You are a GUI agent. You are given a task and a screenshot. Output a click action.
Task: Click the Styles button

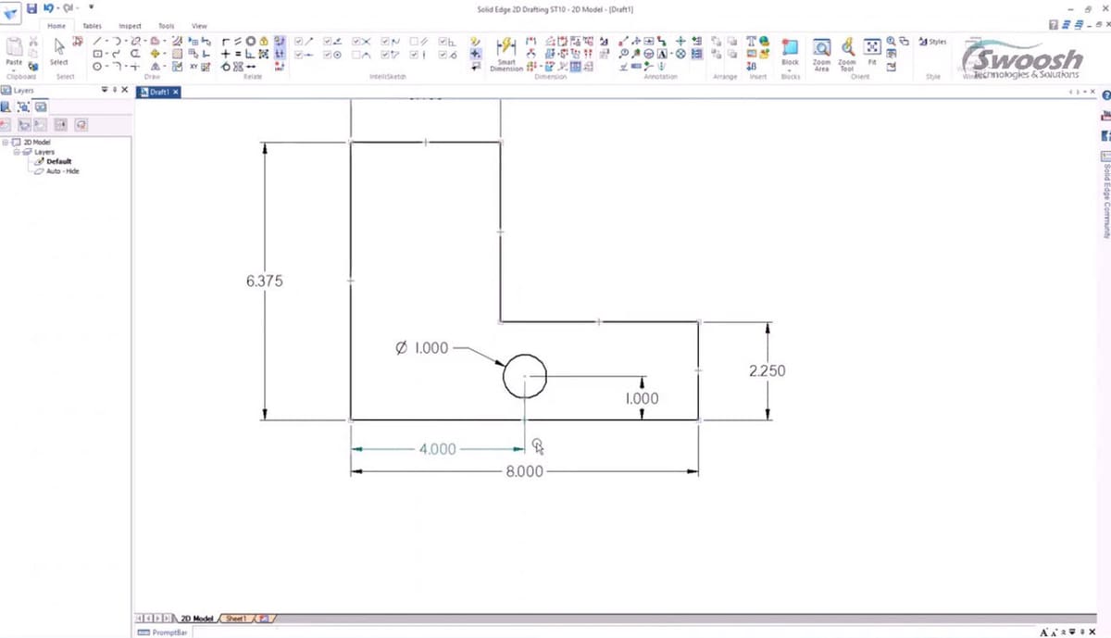(x=933, y=42)
